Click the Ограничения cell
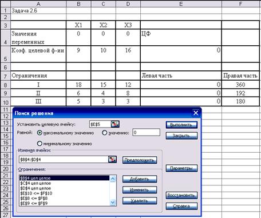The width and height of the screenshot is (261, 218). point(38,76)
